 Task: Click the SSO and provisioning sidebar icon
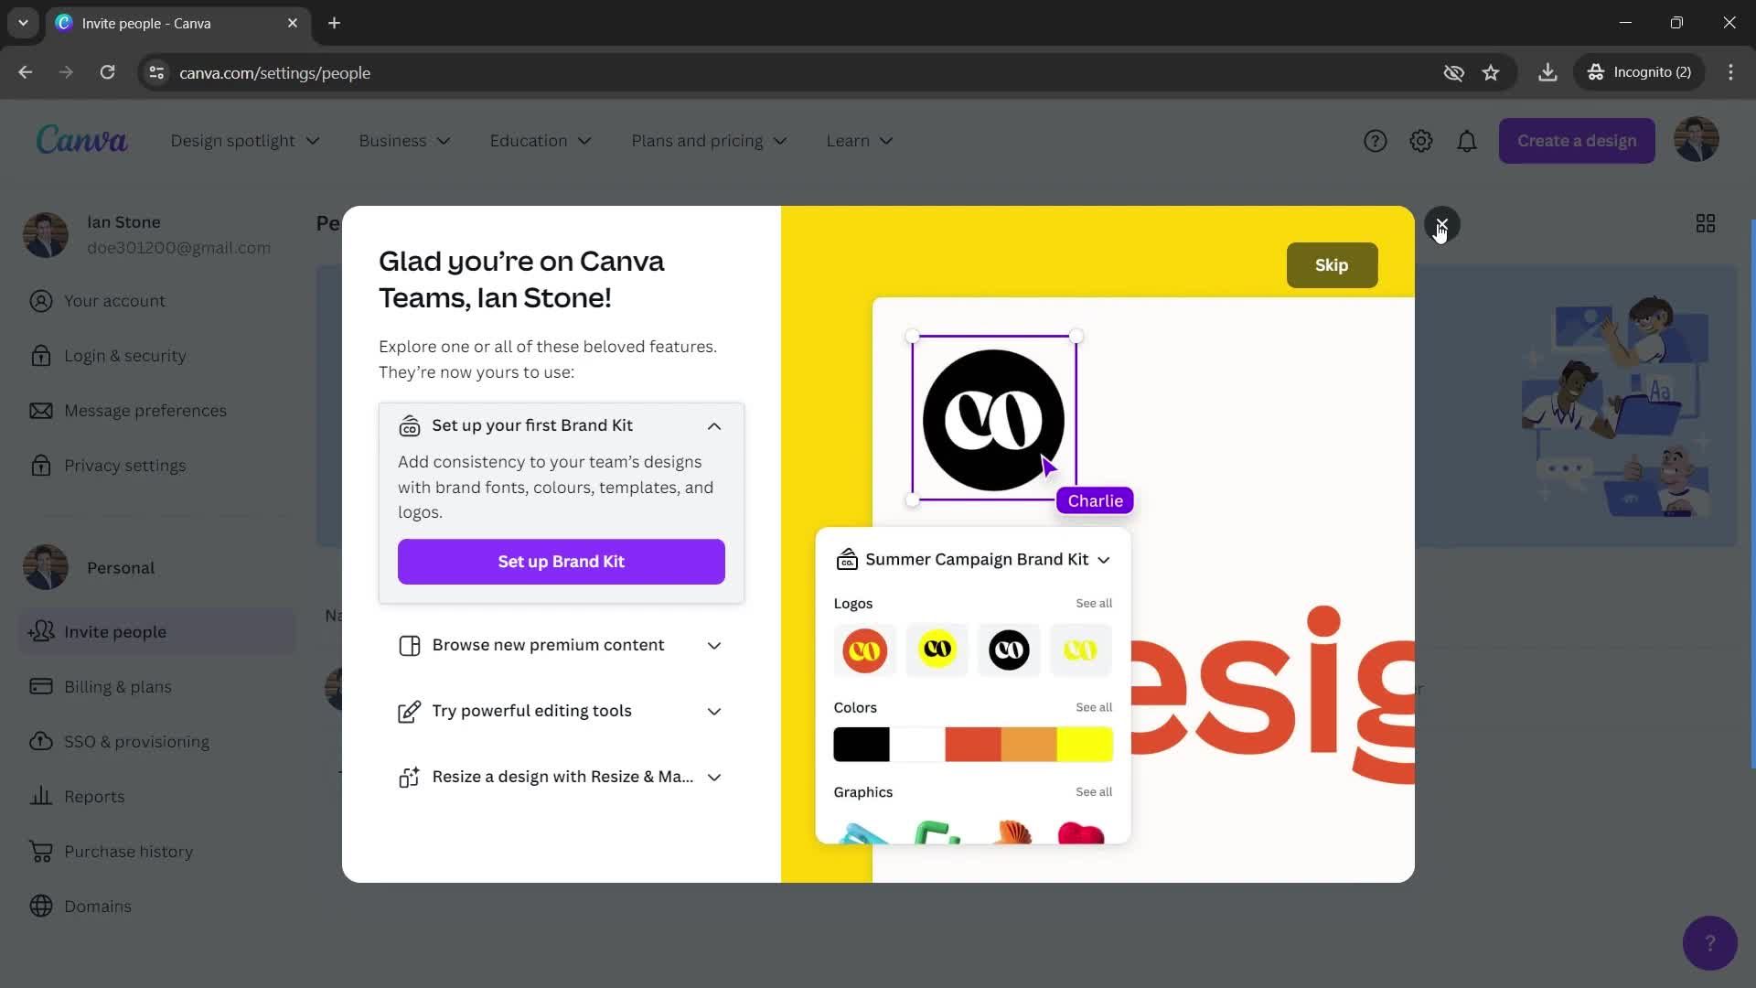pos(38,742)
